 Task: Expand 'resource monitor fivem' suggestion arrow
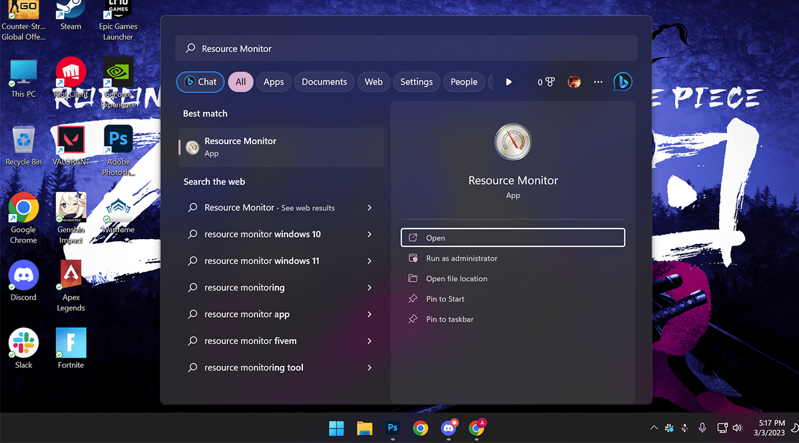(x=370, y=341)
